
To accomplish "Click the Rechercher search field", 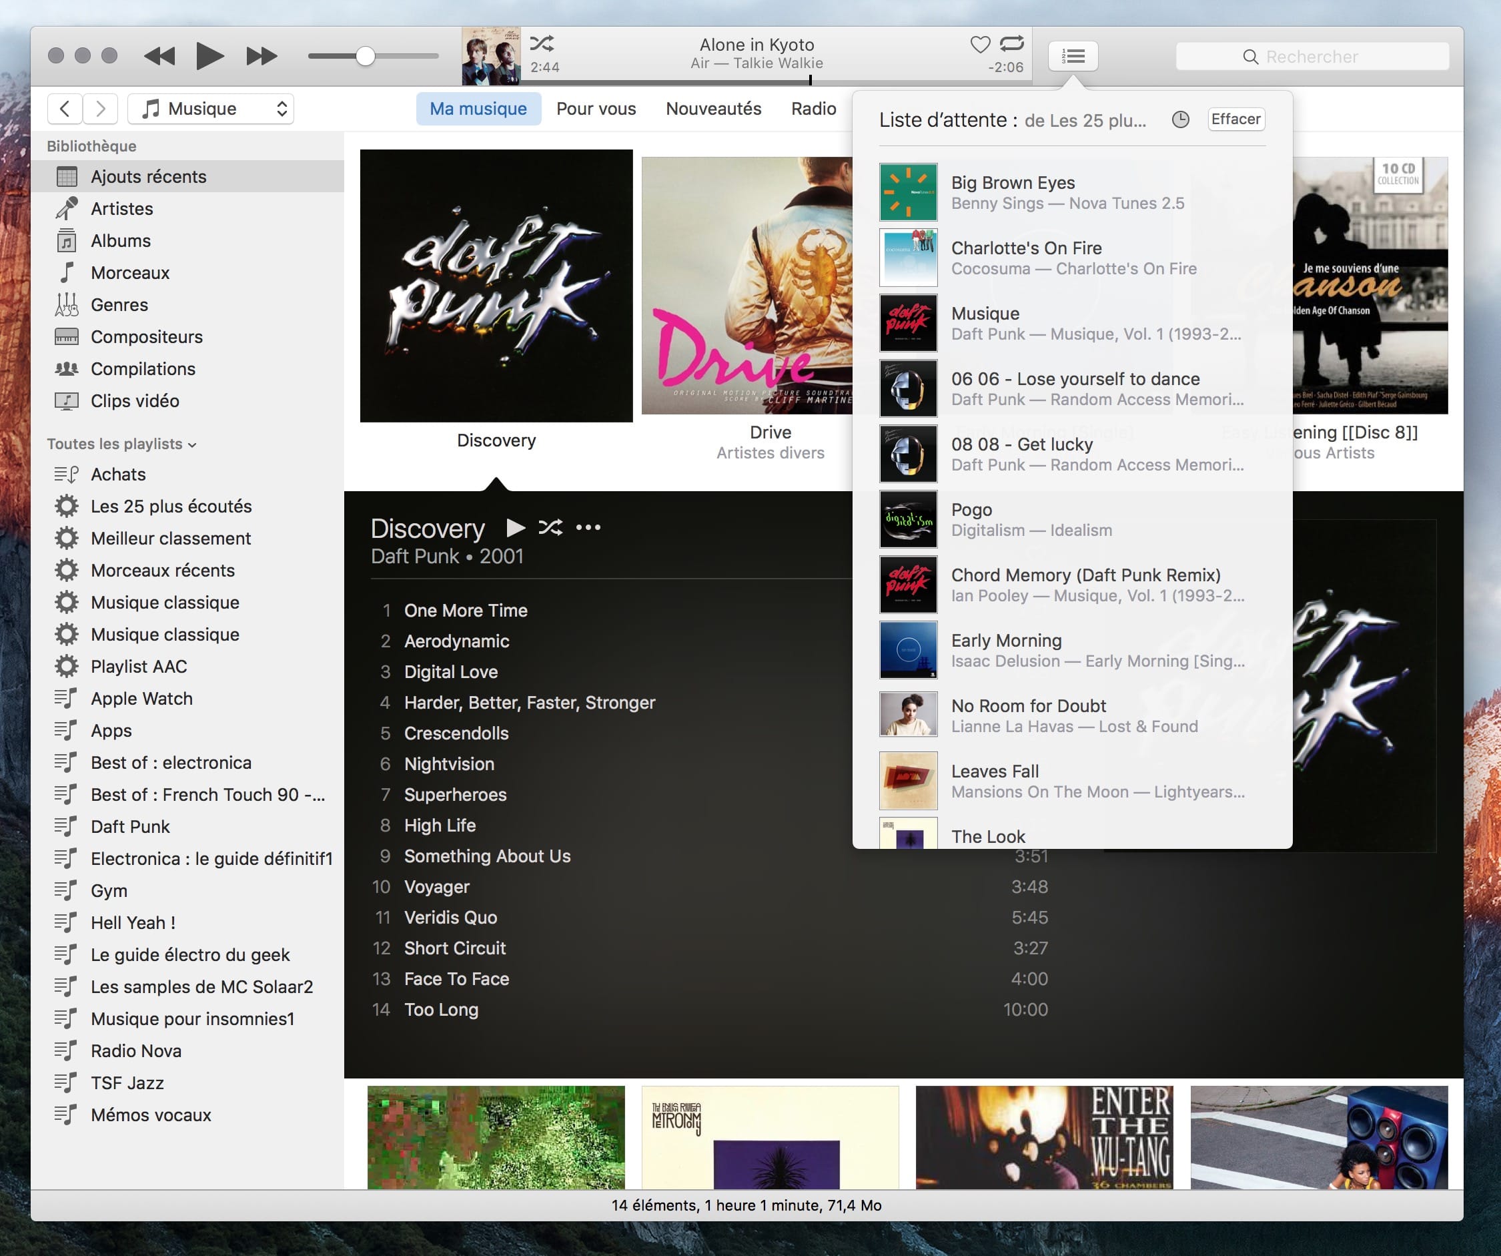I will (1312, 57).
